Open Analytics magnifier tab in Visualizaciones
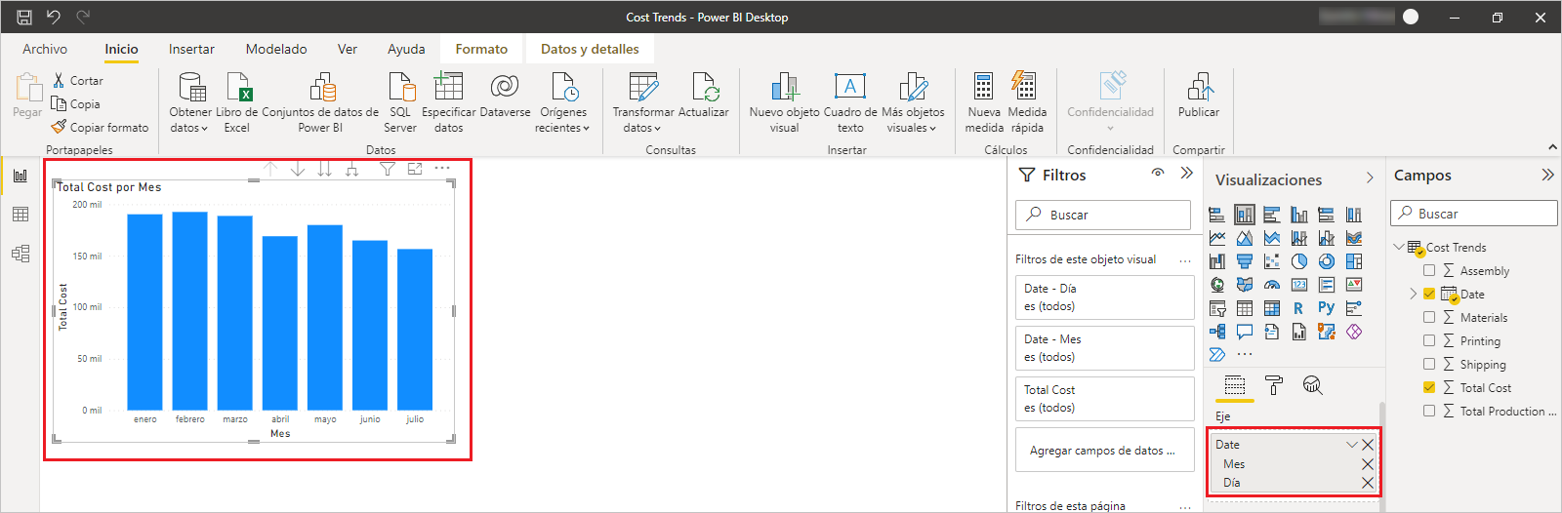This screenshot has height=513, width=1562. tap(1313, 385)
